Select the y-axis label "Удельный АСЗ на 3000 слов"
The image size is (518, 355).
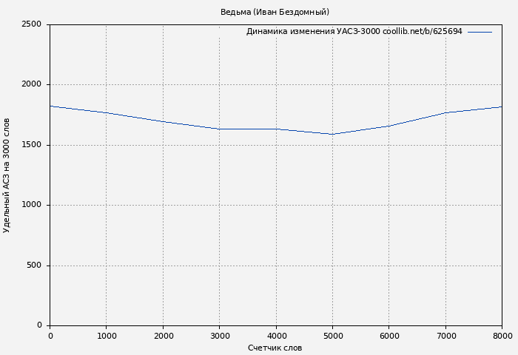(x=7, y=175)
